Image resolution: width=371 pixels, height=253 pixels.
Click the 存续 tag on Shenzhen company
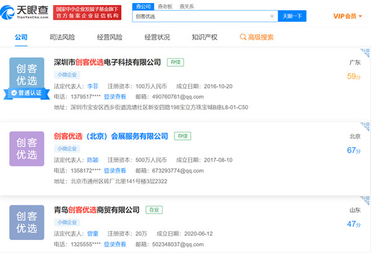(176, 62)
